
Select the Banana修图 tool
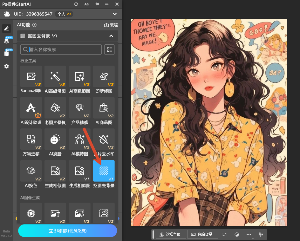[x=31, y=76]
